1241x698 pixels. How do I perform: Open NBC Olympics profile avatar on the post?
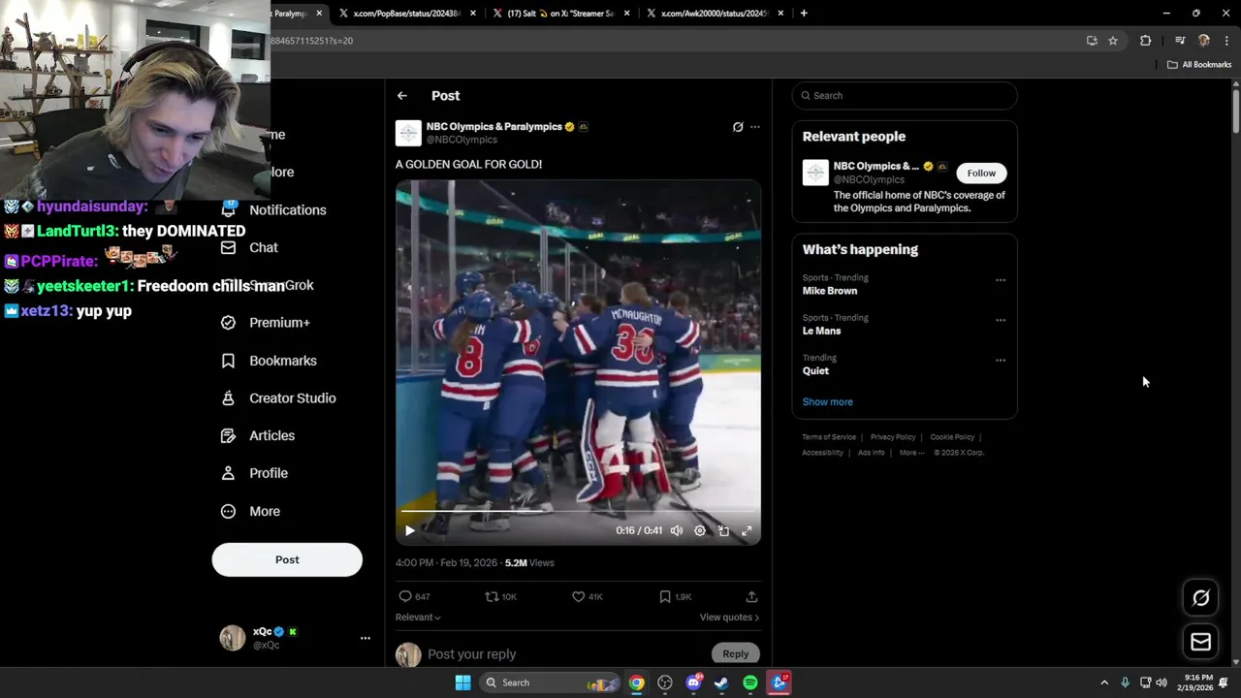(408, 133)
